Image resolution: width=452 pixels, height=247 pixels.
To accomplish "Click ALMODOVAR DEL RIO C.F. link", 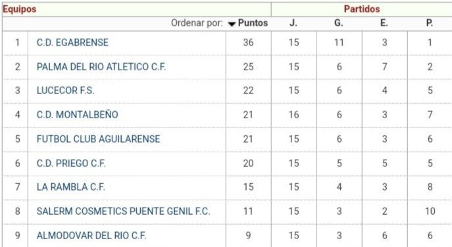I will pyautogui.click(x=91, y=235).
